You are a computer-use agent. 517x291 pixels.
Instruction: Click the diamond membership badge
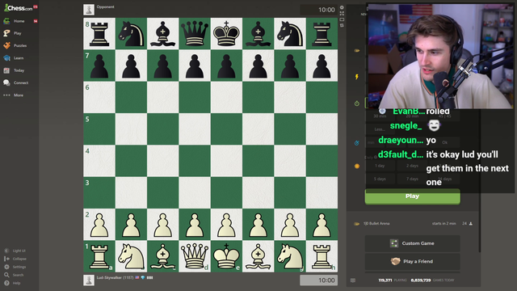(x=143, y=278)
